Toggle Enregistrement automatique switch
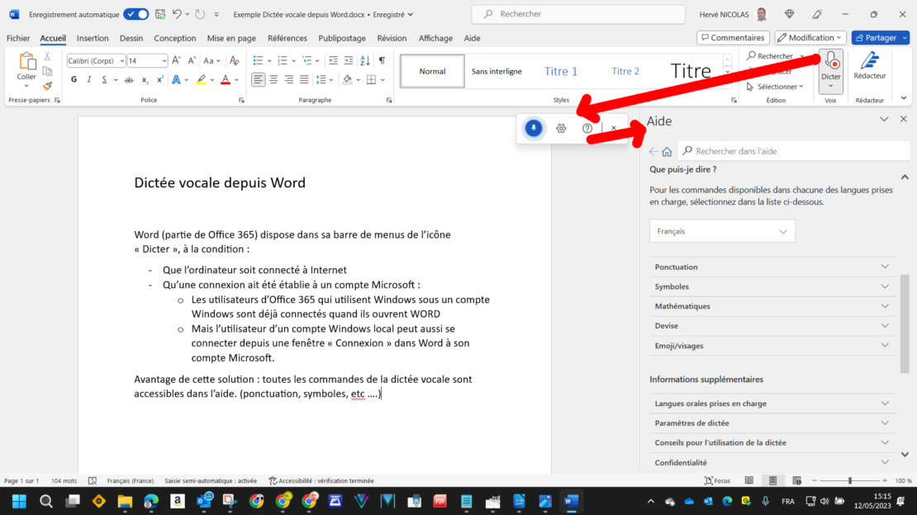 [x=135, y=14]
